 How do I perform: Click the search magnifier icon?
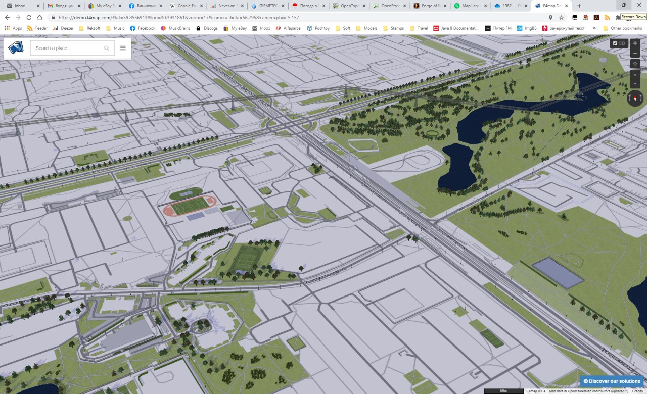coord(107,48)
